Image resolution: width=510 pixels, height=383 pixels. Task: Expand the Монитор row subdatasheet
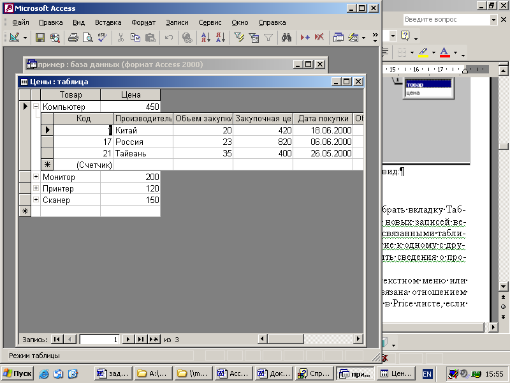(x=36, y=177)
